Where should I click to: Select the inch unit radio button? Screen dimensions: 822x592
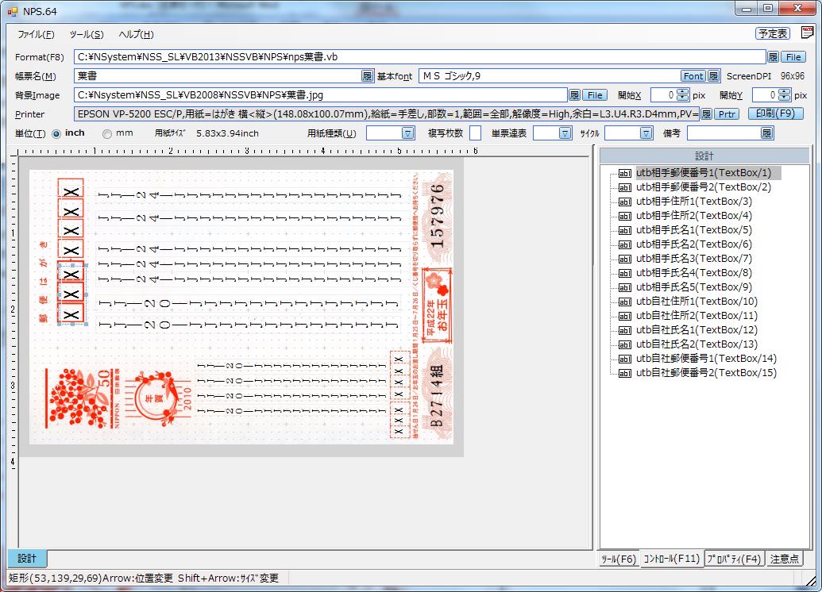(x=56, y=133)
